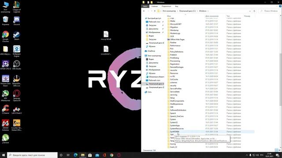Select the SystemApps folder
Screen dimensions: 282x158
(175, 126)
